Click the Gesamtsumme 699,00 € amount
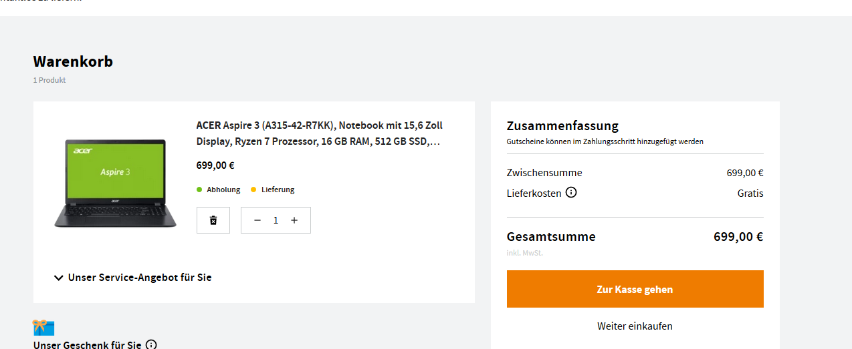852x349 pixels. pos(738,237)
